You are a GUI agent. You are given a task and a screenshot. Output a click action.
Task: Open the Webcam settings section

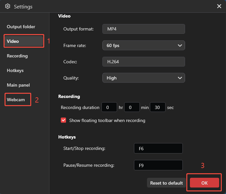click(16, 100)
